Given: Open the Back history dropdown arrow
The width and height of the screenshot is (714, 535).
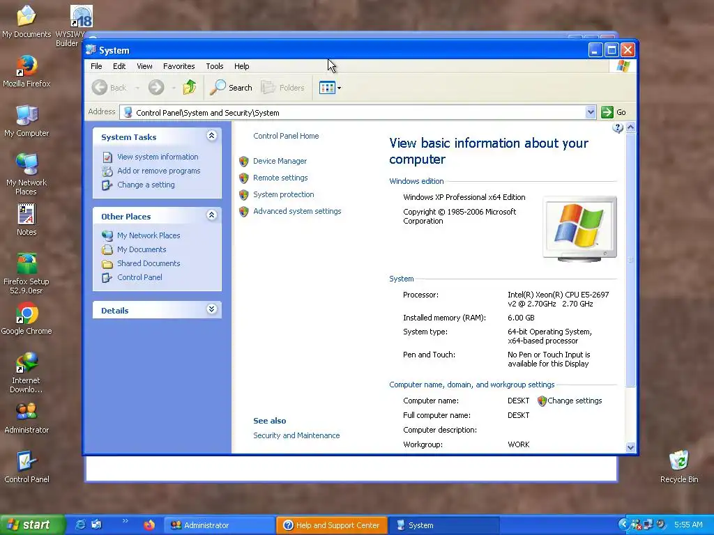Looking at the screenshot, I should tap(137, 88).
